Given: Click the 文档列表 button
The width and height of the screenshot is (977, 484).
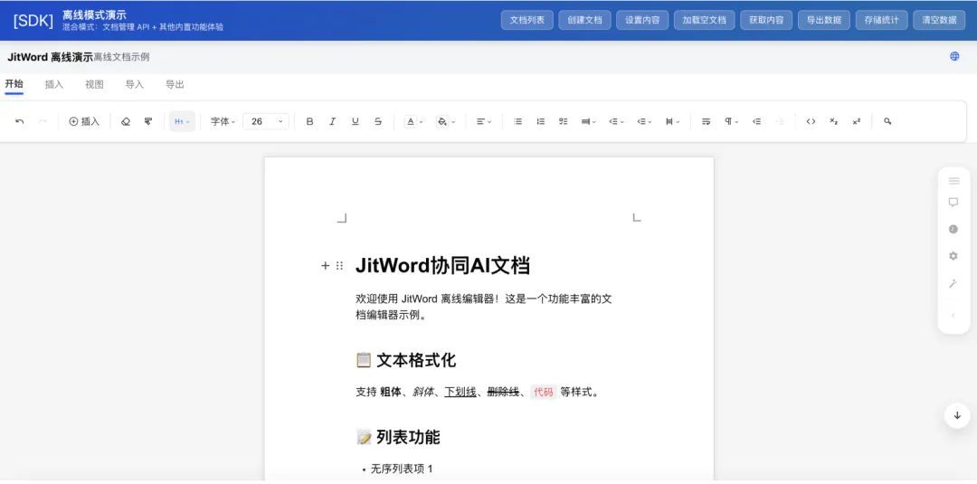Looking at the screenshot, I should tap(527, 20).
